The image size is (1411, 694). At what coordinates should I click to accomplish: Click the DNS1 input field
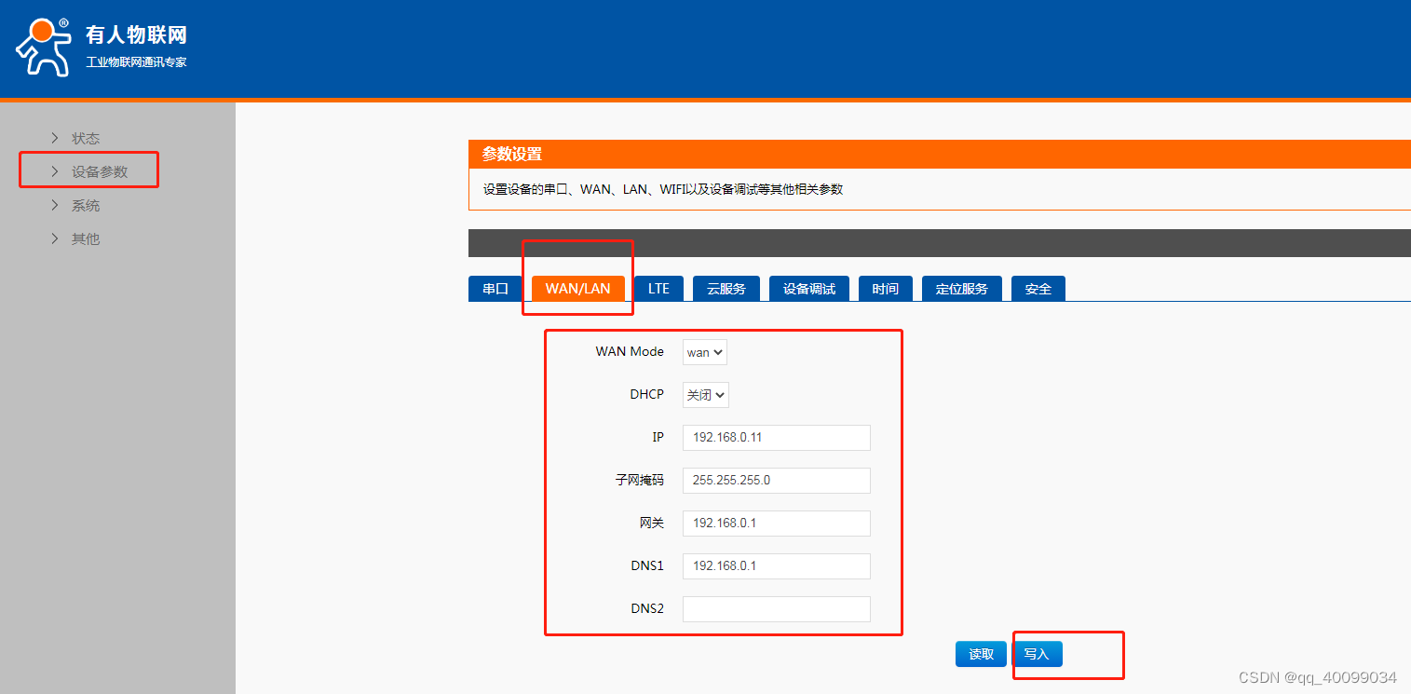[777, 566]
